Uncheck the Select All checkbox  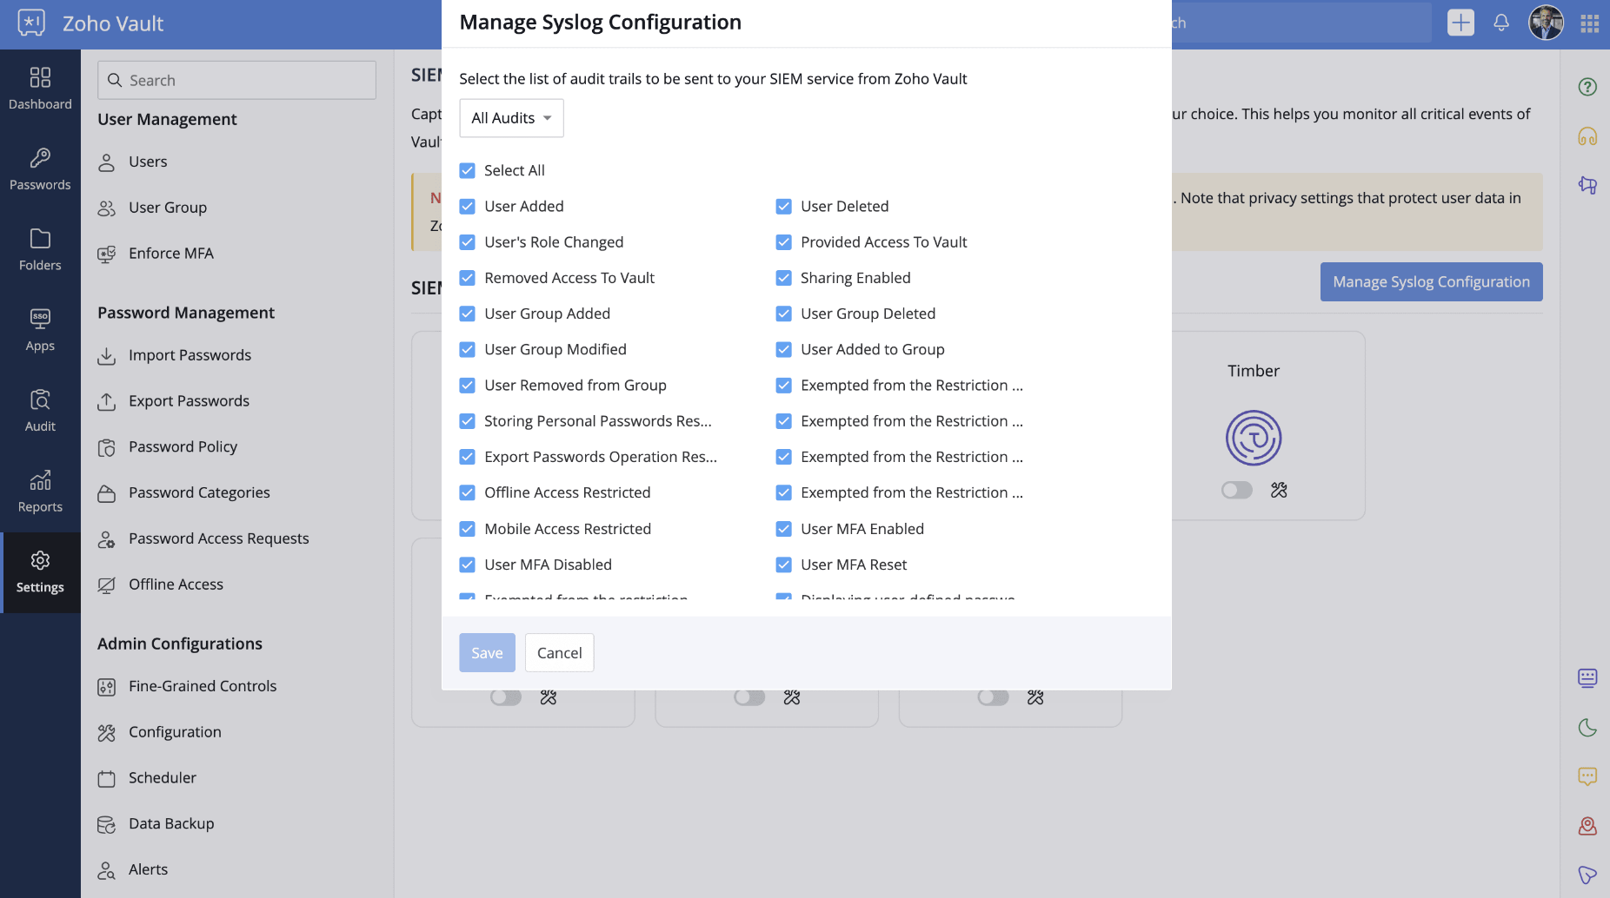(x=468, y=170)
